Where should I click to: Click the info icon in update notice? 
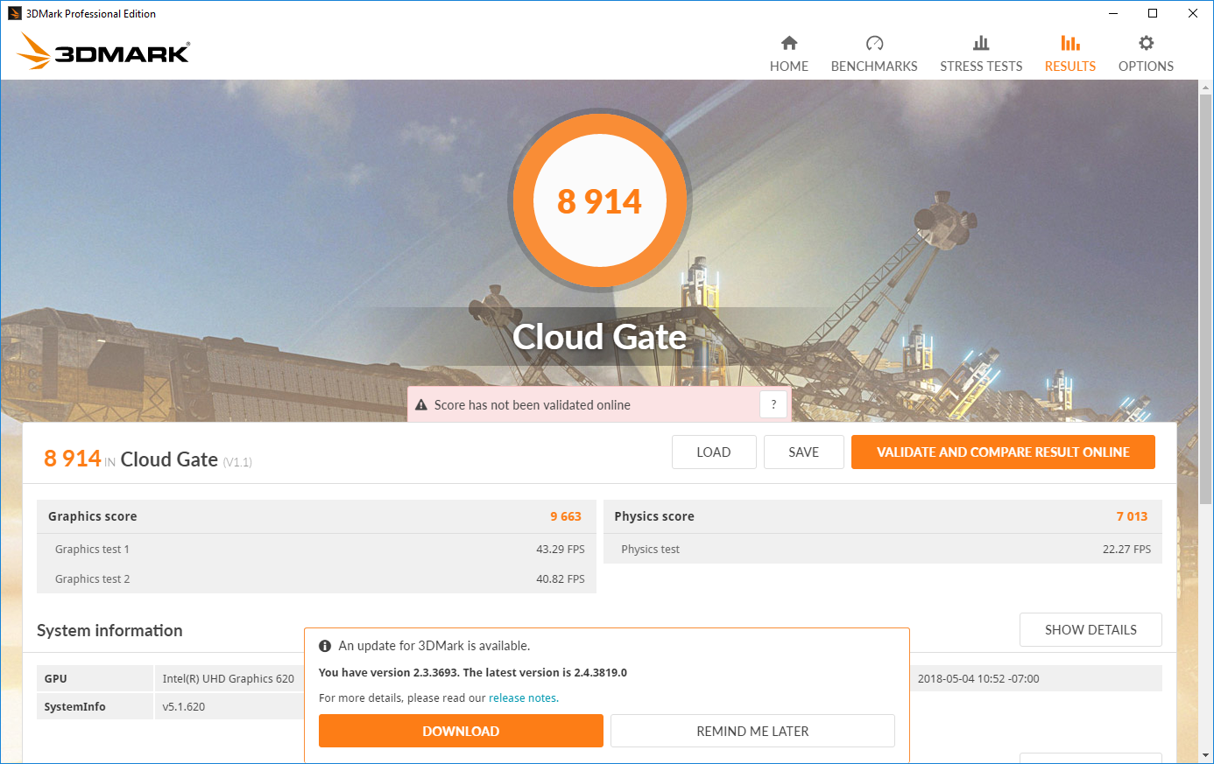(x=325, y=646)
